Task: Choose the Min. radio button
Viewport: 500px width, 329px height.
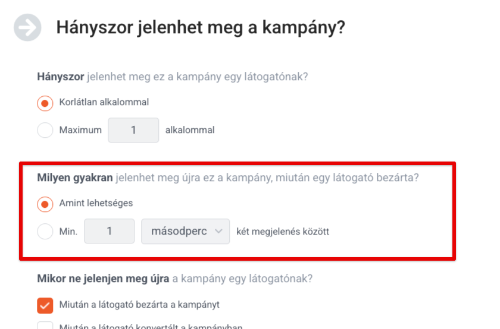Action: tap(45, 232)
